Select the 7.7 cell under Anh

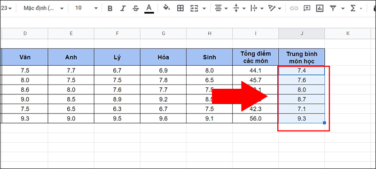[x=71, y=70]
